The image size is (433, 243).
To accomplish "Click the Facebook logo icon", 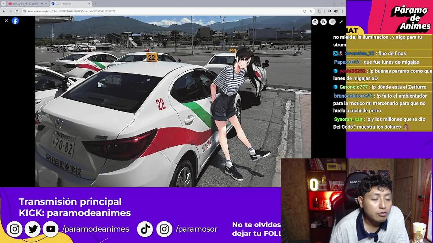I will pos(15,21).
